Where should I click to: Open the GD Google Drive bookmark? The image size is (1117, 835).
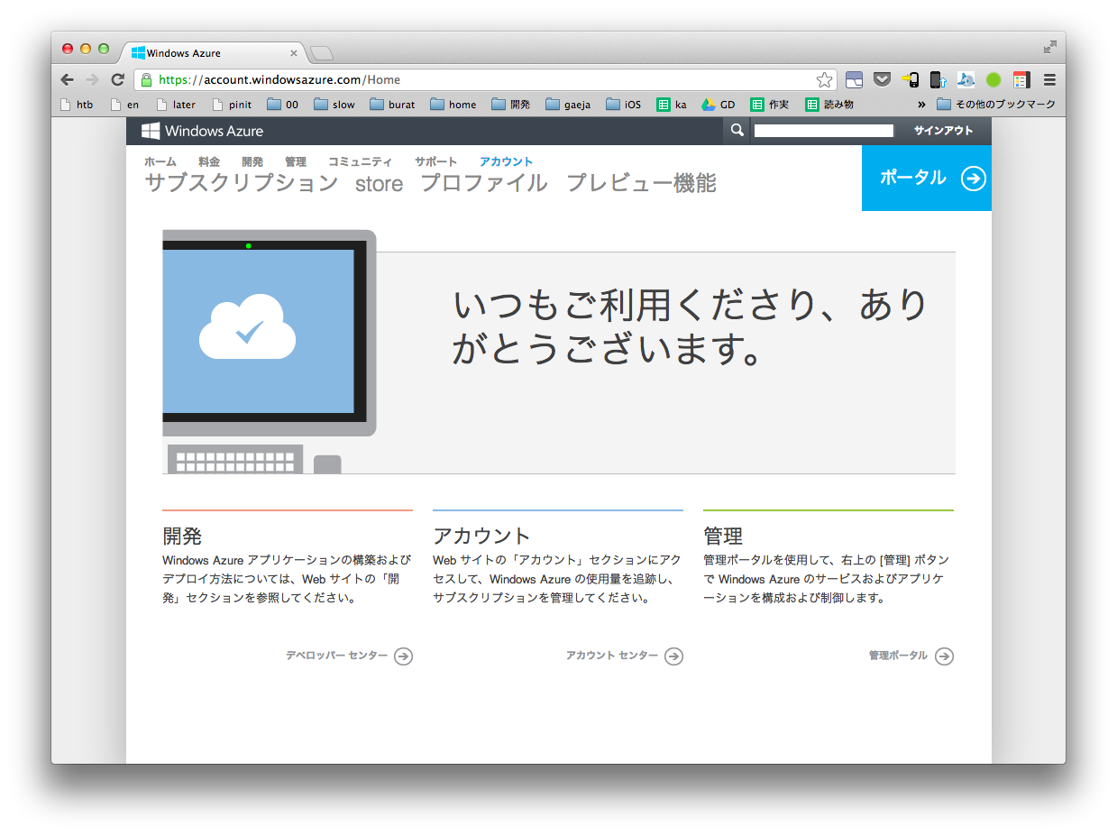pyautogui.click(x=719, y=105)
